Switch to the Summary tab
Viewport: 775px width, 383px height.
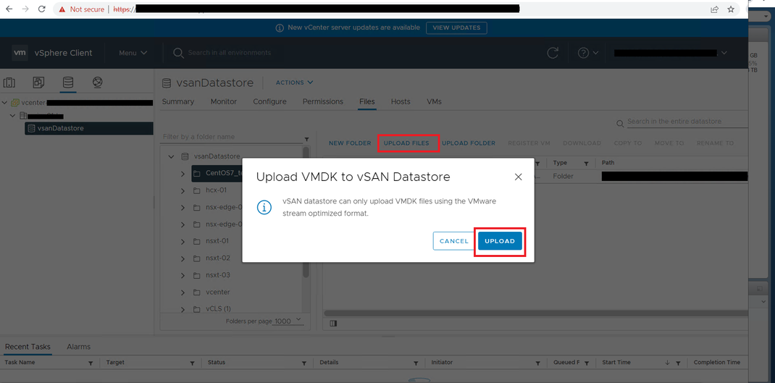(178, 101)
